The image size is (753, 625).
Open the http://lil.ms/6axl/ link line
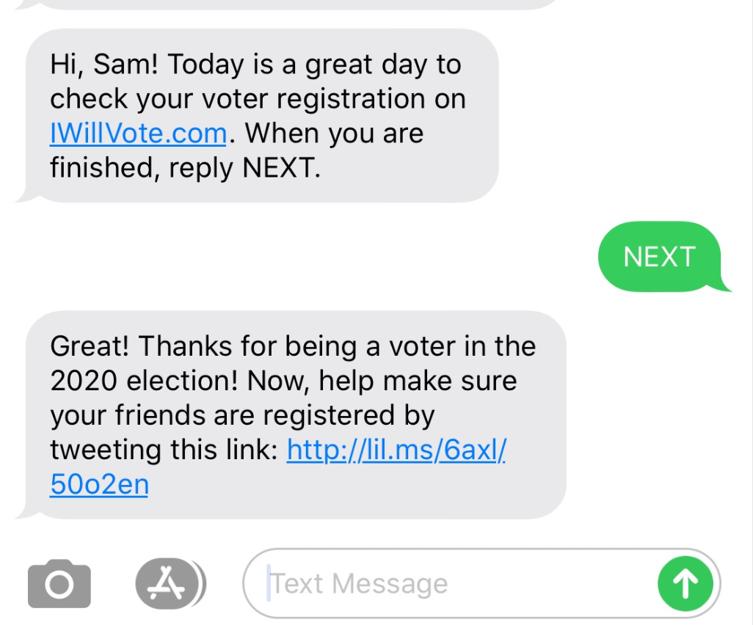[x=396, y=450]
